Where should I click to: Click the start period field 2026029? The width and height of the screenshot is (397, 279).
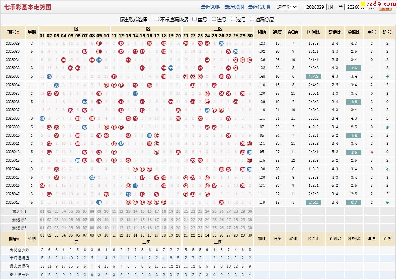315,7
